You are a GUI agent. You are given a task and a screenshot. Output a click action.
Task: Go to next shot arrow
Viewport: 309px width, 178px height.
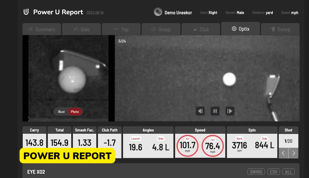click(294, 153)
